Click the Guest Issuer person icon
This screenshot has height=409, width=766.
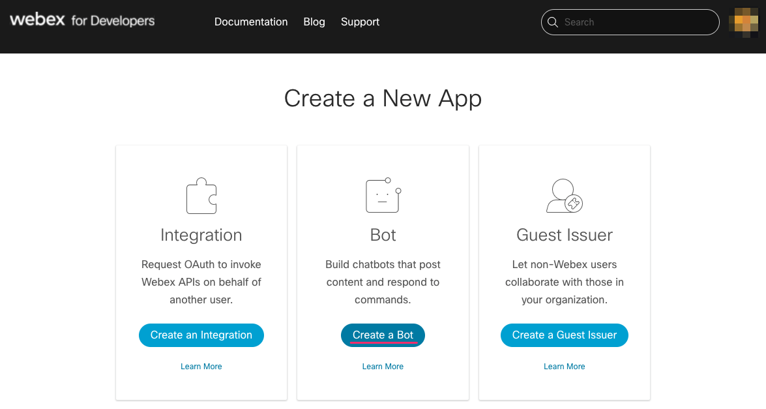565,196
